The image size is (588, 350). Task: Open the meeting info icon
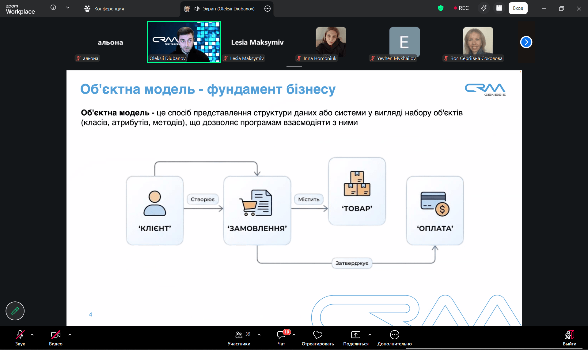53,8
